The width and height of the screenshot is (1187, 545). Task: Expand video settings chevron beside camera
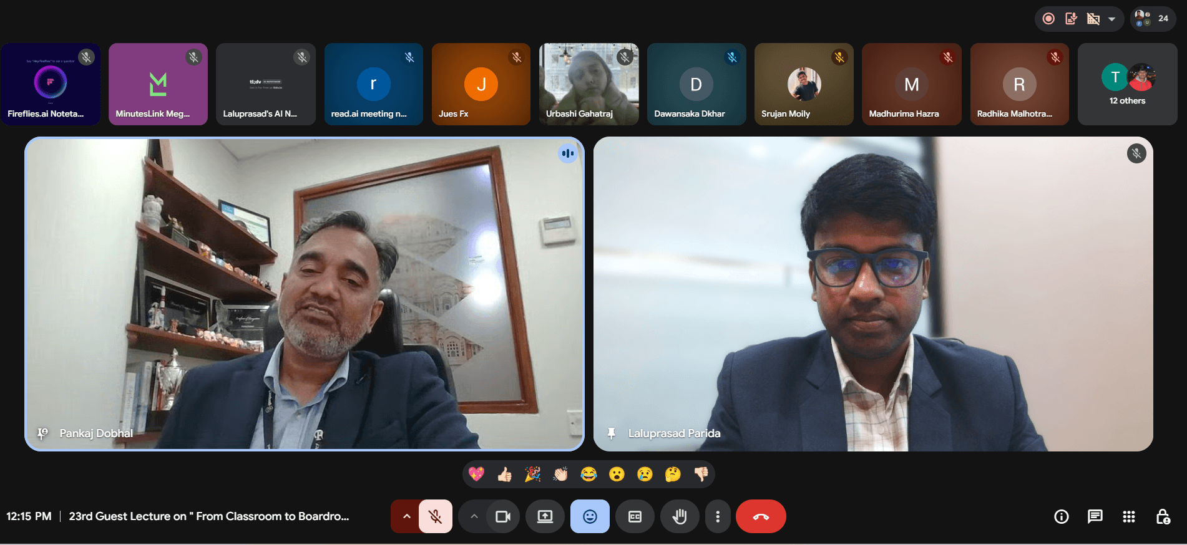tap(474, 516)
